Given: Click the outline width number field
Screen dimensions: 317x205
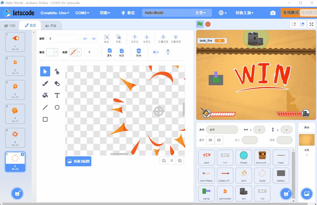Looking at the screenshot, I should tap(91, 52).
